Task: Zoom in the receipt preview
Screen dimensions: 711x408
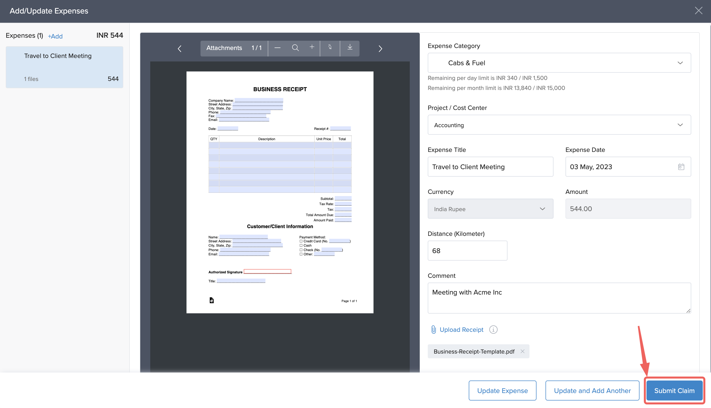Action: (312, 47)
